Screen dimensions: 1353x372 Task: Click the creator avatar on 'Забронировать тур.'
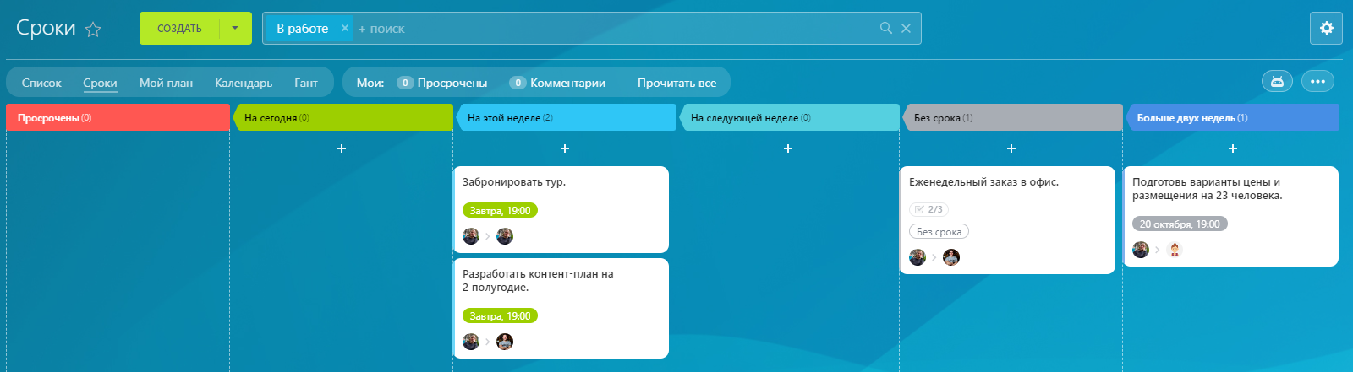(x=471, y=236)
